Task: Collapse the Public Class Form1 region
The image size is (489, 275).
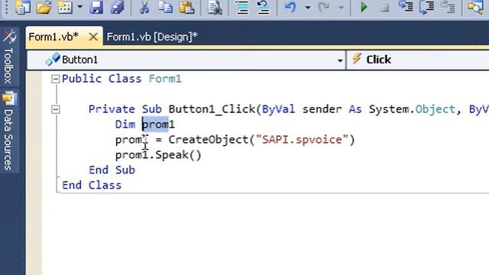Action: [55, 79]
